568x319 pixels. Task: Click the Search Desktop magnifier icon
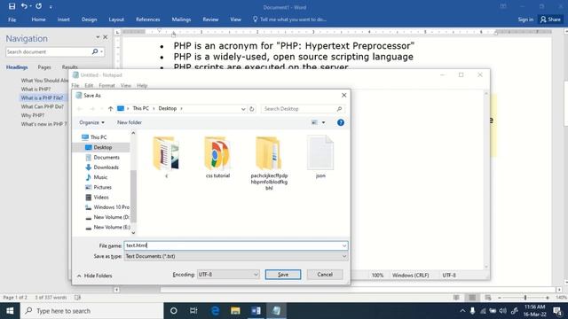click(x=339, y=108)
